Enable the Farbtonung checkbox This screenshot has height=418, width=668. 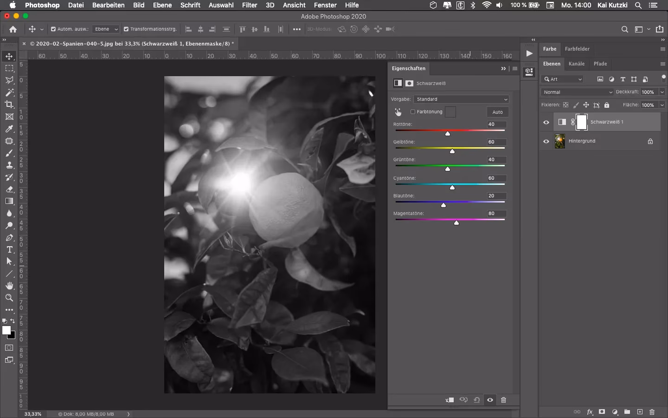pyautogui.click(x=413, y=112)
